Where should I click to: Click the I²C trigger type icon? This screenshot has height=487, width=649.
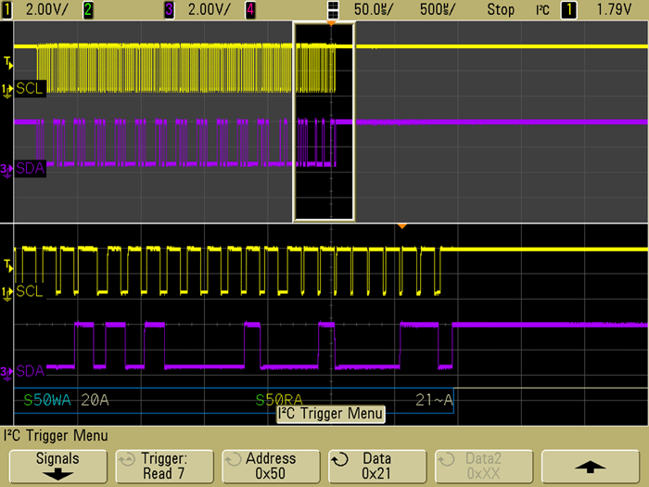[541, 9]
